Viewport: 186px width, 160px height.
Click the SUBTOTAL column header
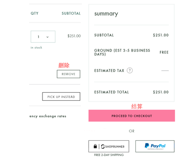click(x=71, y=13)
